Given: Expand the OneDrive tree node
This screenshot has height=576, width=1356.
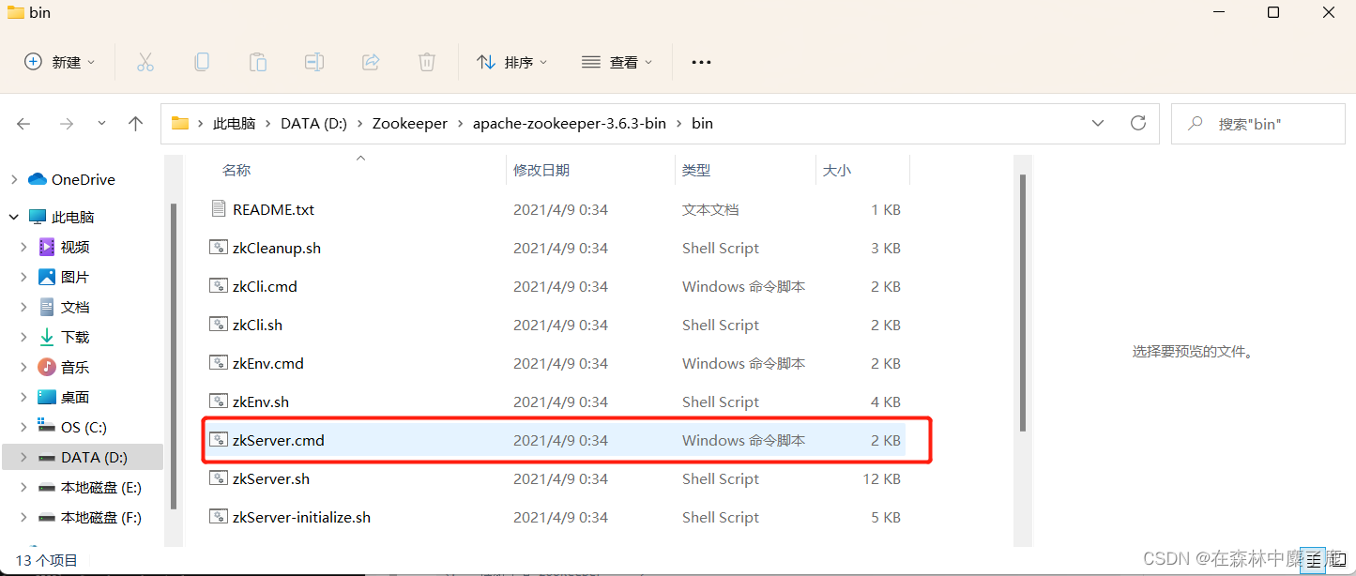Looking at the screenshot, I should click(14, 179).
